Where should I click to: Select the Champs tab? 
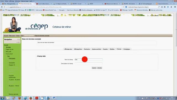click(119, 49)
